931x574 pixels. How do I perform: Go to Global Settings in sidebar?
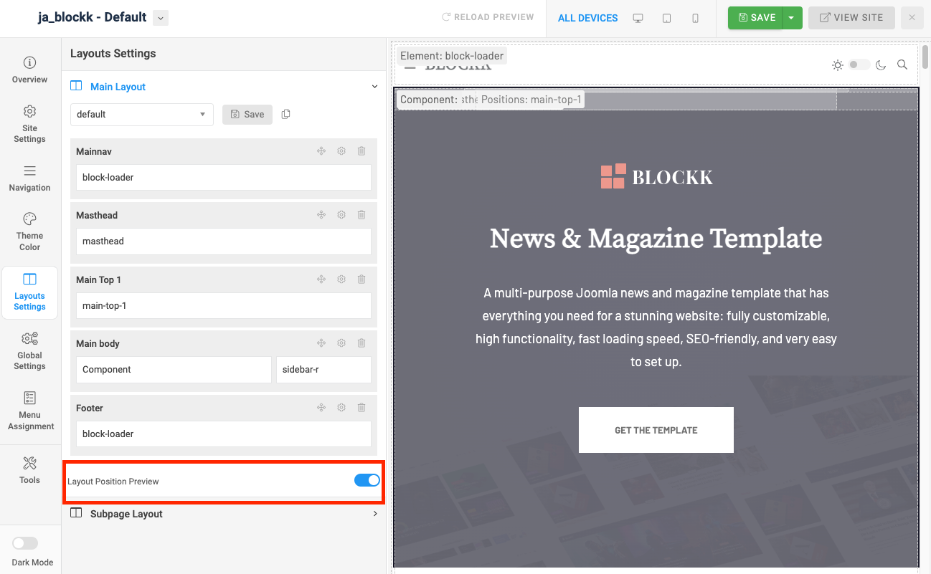pyautogui.click(x=29, y=350)
